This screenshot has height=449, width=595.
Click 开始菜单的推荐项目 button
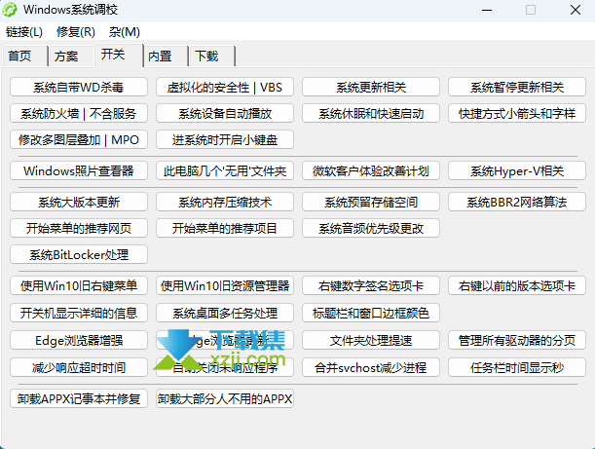click(x=225, y=228)
